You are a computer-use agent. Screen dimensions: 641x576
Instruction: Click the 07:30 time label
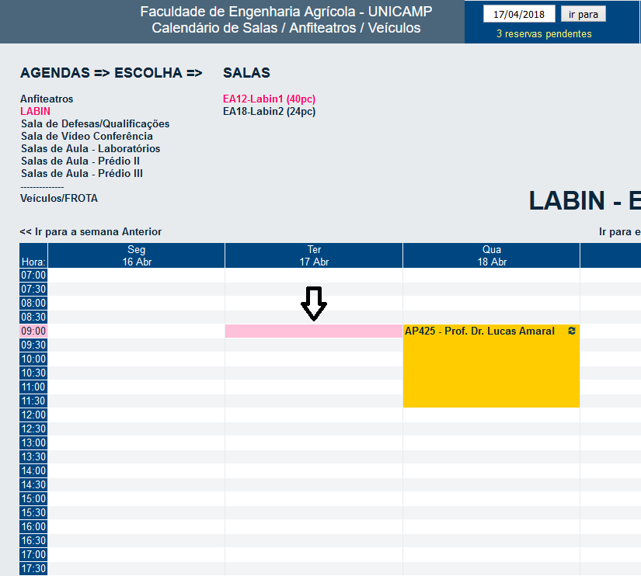click(33, 290)
